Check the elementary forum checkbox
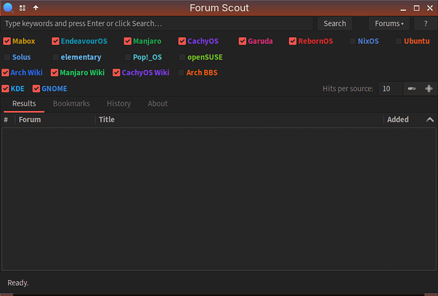The height and width of the screenshot is (296, 438). (x=56, y=57)
